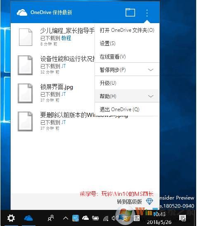Image resolution: width=197 pixels, height=226 pixels.
Task: Click the blue OneDrive taskbar icon
Action: tap(28, 218)
